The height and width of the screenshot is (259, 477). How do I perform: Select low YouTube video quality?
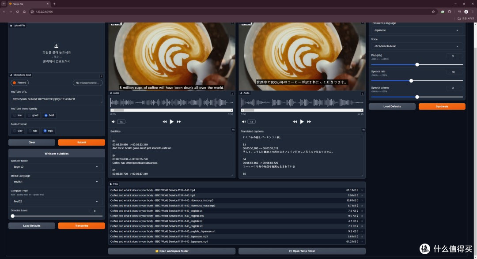[17, 115]
